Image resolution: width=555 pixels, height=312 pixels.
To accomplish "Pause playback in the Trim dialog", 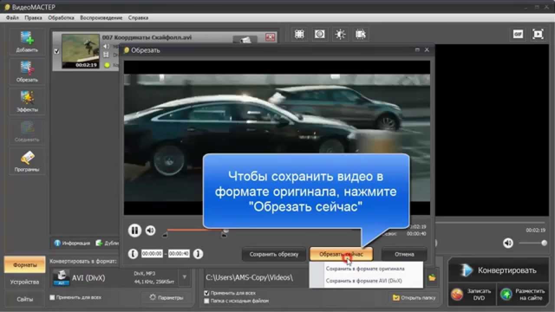I will click(135, 230).
